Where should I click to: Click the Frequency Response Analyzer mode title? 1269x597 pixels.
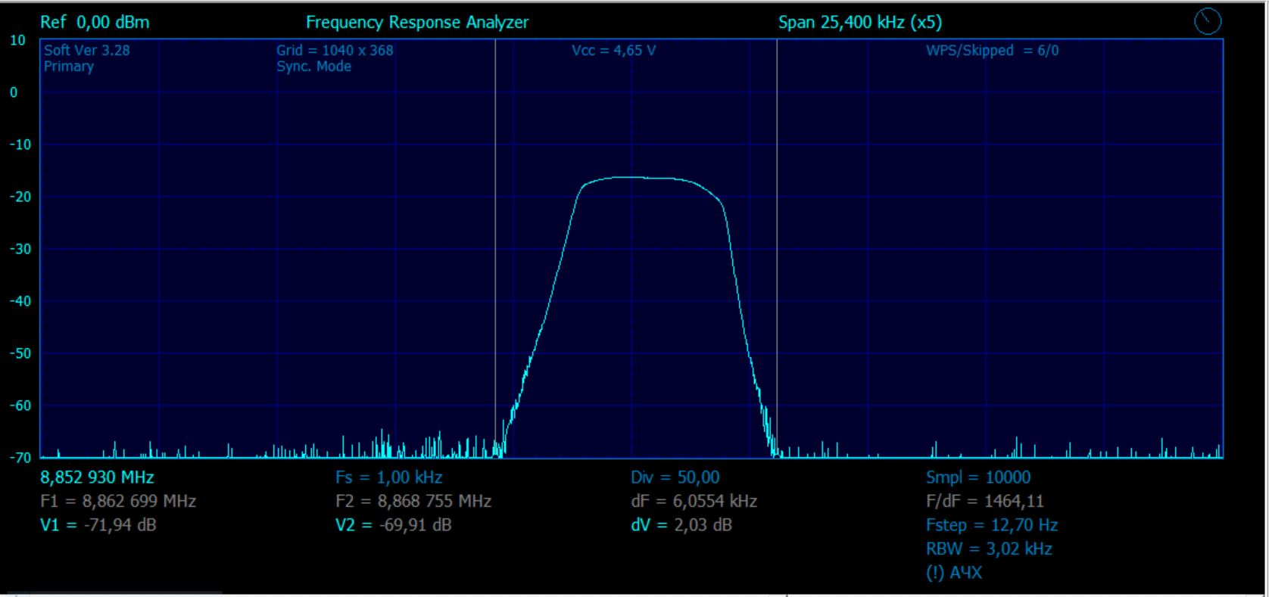coord(416,23)
